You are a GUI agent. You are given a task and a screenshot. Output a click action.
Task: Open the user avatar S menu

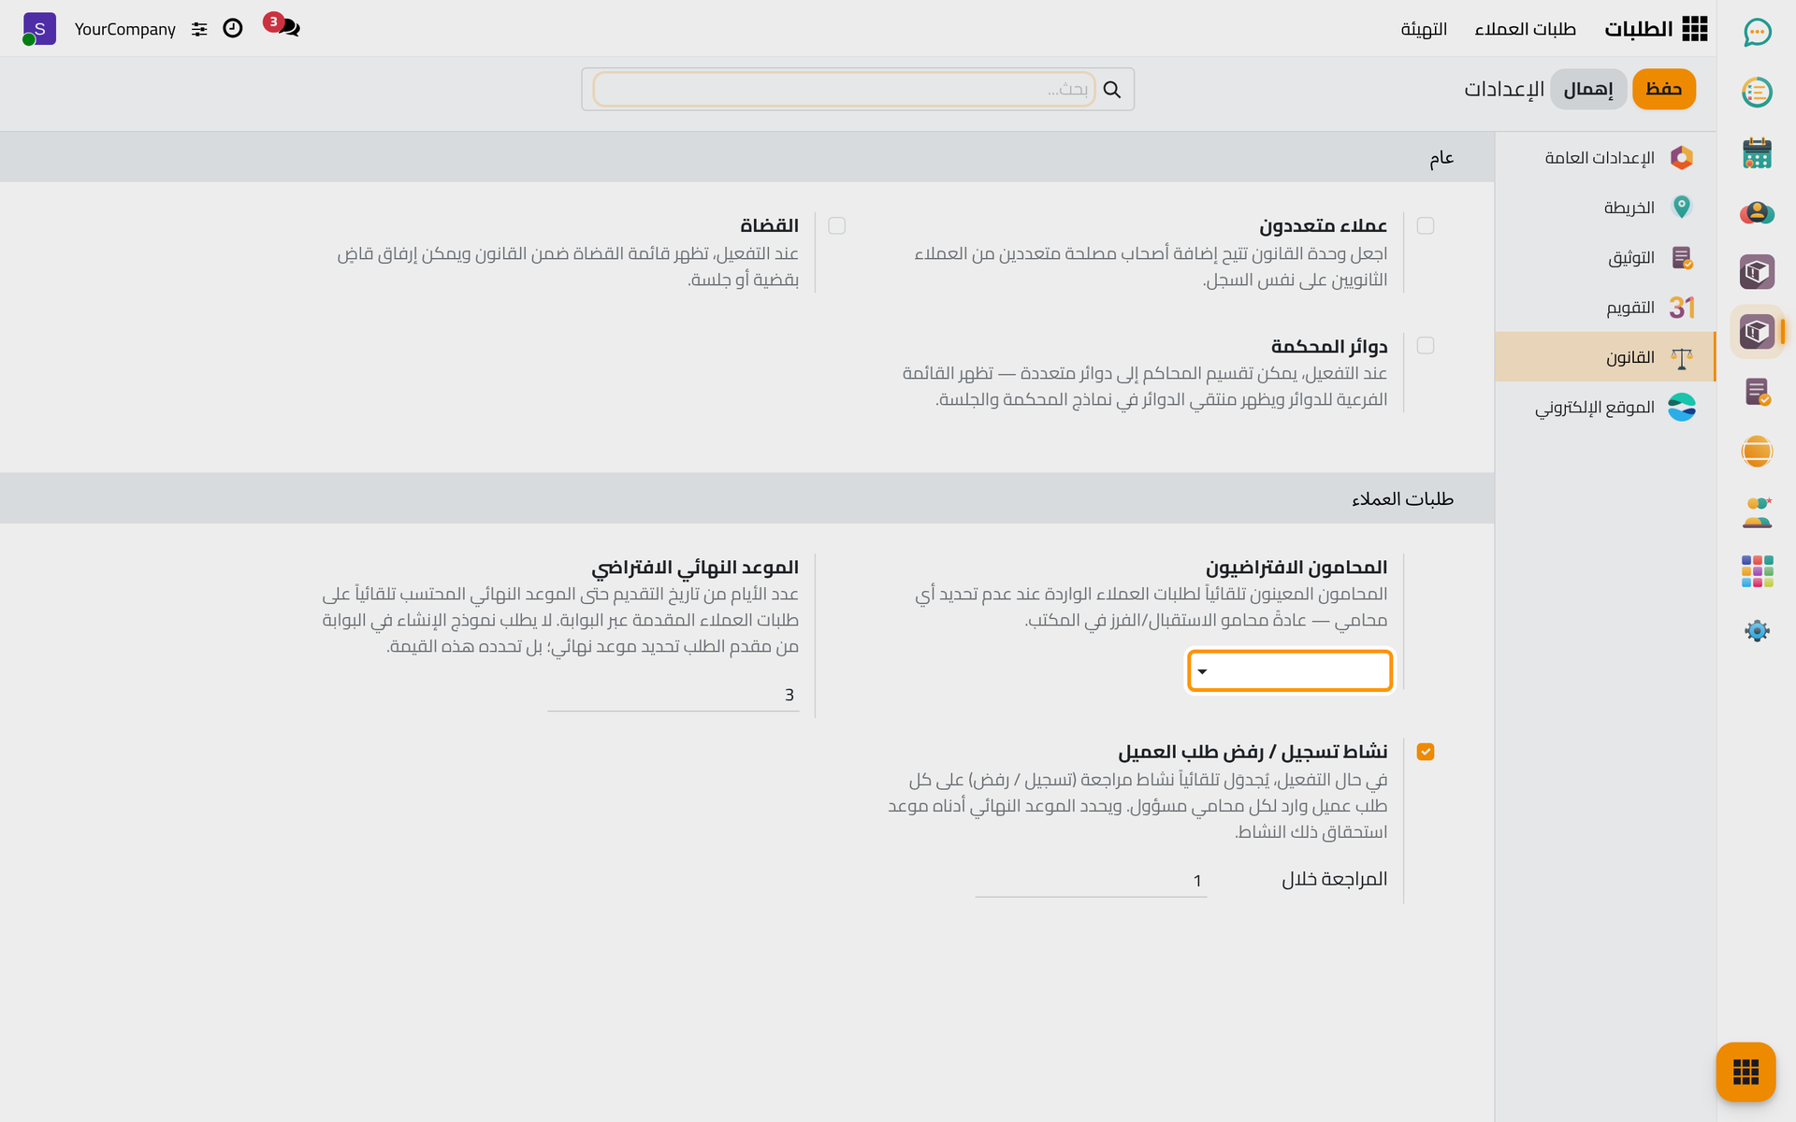pos(38,29)
